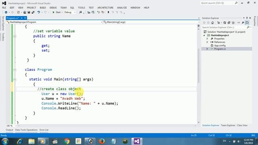Viewport: 258px width, 145px height.
Task: Collapse the Name property outlining region
Action: 15,36
